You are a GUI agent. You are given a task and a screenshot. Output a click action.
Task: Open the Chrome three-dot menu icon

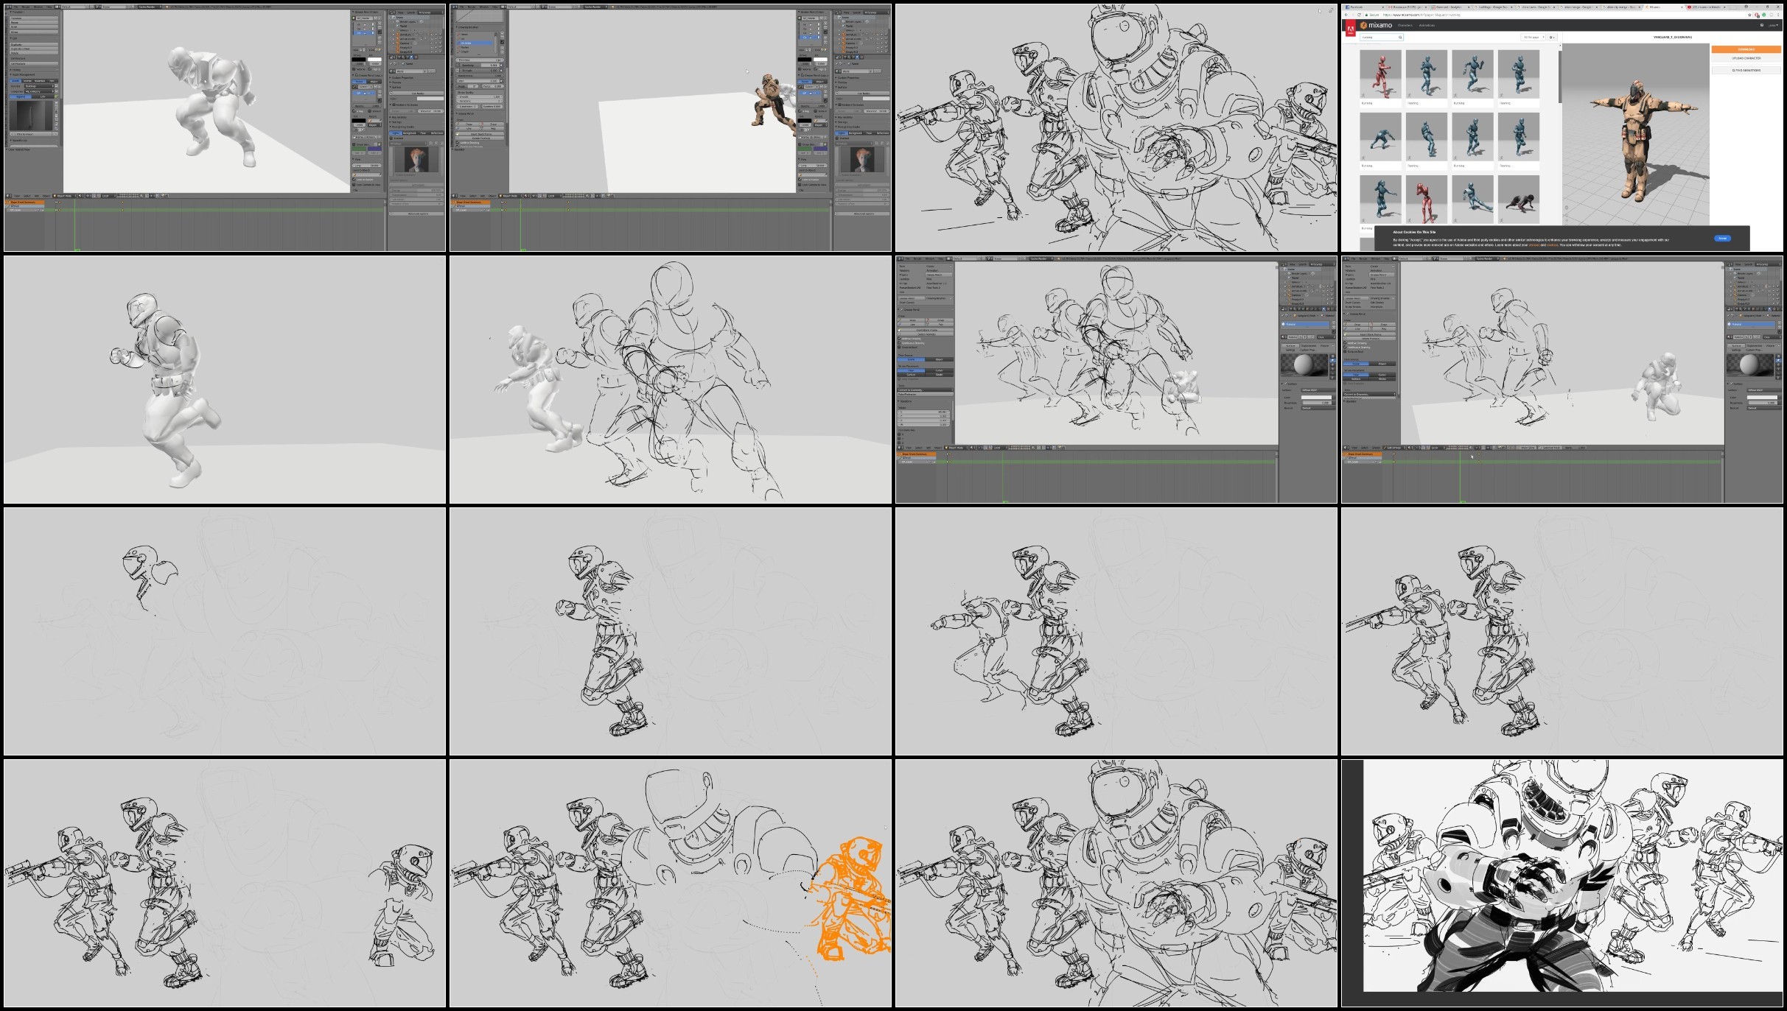(1778, 15)
